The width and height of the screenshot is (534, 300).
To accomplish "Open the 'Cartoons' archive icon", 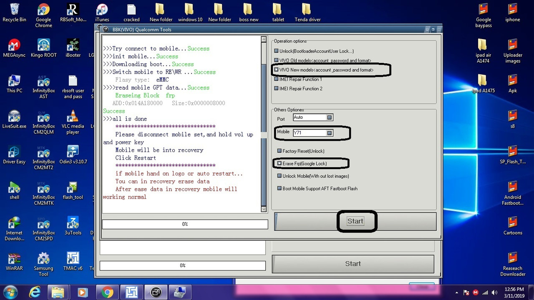I will pyautogui.click(x=513, y=226).
